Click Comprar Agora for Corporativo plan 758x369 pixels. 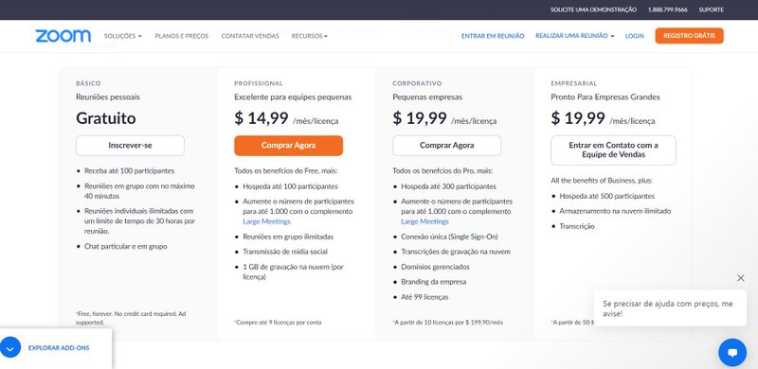(446, 146)
